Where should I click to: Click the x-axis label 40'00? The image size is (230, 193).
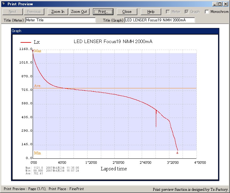[x=62, y=163]
